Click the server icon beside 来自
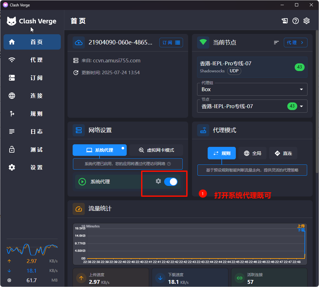 coord(76,60)
